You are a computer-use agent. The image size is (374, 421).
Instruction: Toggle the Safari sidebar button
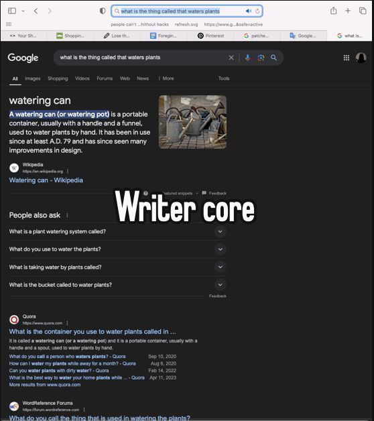12,11
